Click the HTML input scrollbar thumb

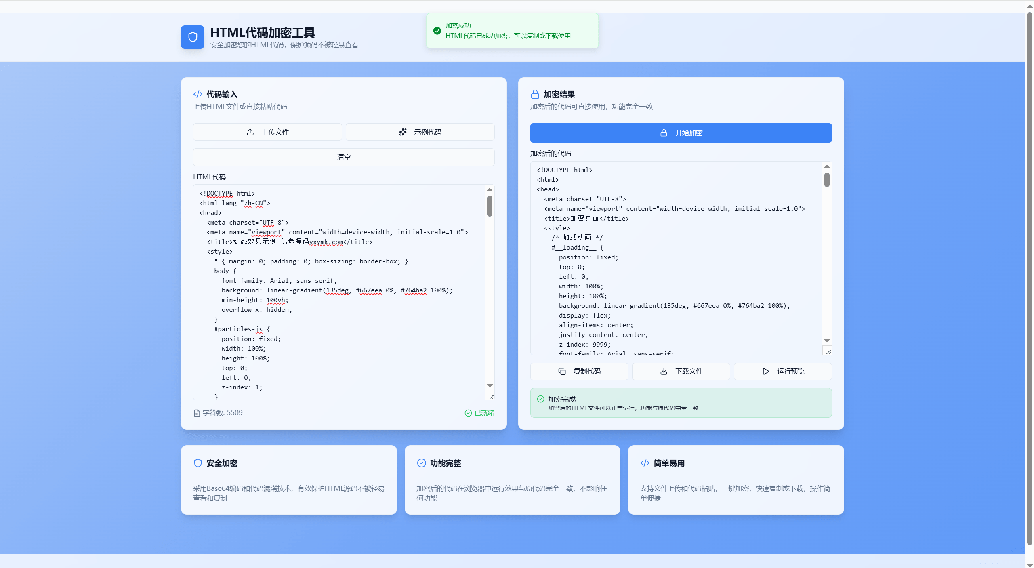[x=490, y=206]
